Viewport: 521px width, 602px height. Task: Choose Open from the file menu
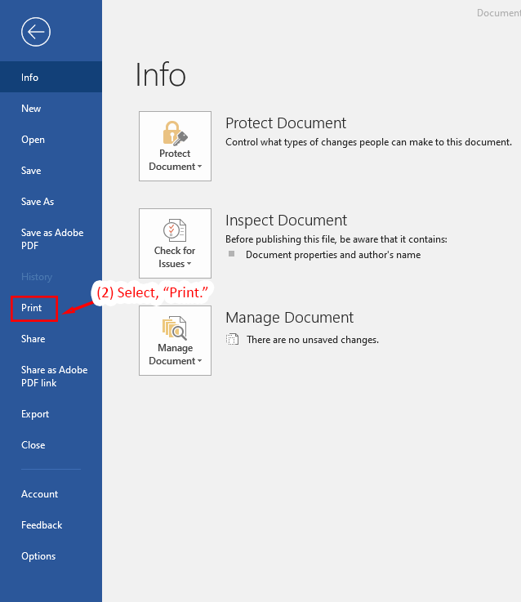[x=51, y=140]
